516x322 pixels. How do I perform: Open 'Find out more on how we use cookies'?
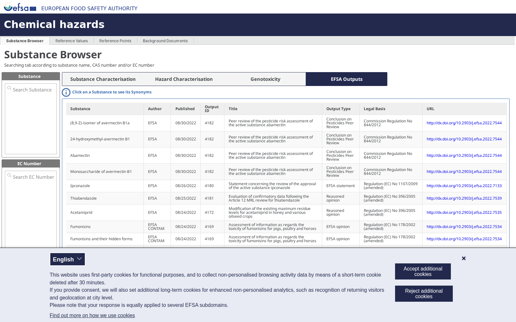[x=92, y=316]
